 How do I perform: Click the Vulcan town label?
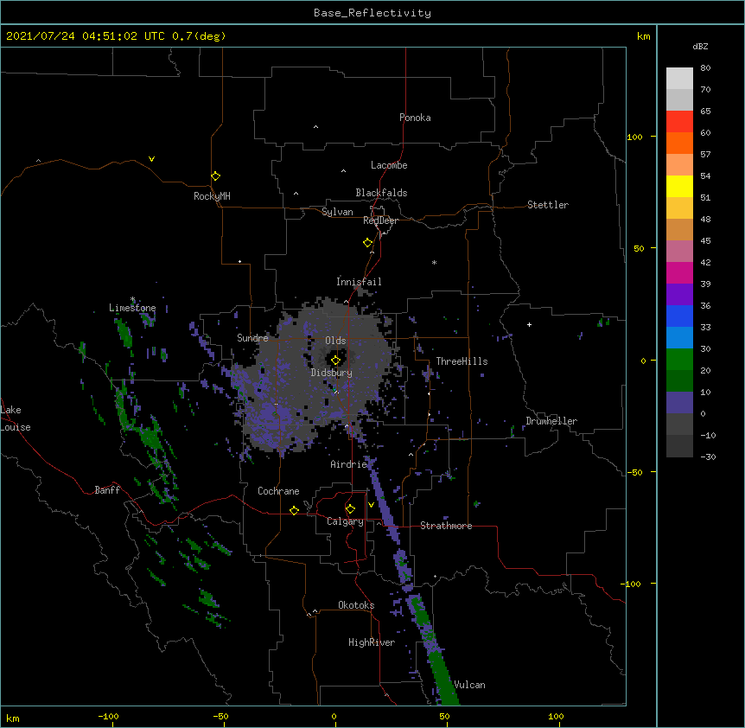pyautogui.click(x=469, y=685)
